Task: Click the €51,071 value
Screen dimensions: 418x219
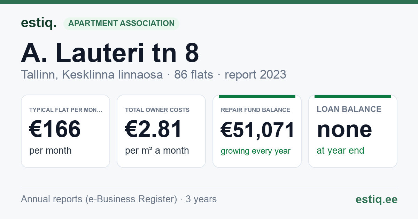Action: pos(258,130)
